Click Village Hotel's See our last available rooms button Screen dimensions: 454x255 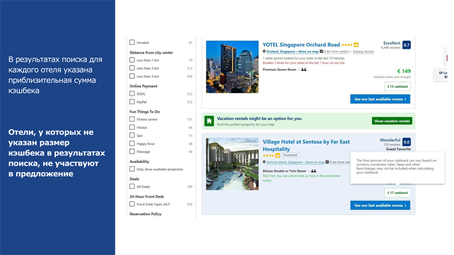point(380,205)
